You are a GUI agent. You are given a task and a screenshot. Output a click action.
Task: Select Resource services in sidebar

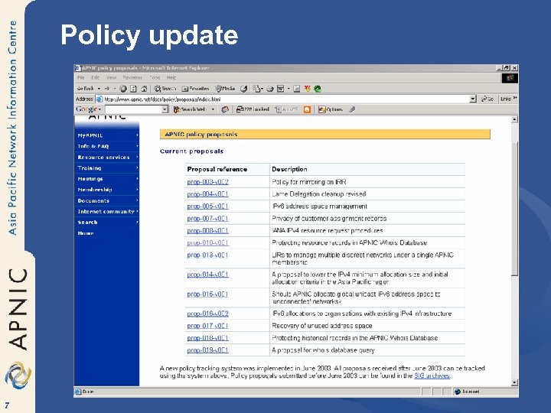point(107,158)
